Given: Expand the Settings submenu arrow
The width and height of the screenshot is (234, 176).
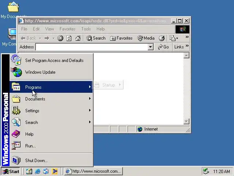Looking at the screenshot, I should (90, 110).
